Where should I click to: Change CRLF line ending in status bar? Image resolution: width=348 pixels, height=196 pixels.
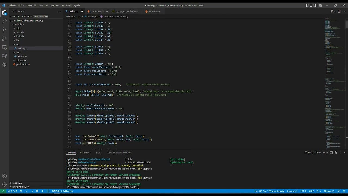311,191
